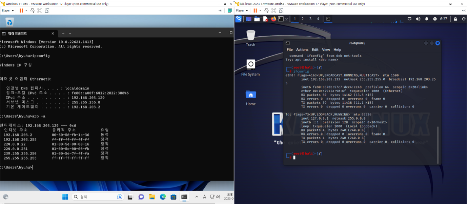
Task: Expand the Player menu in Windows VM window
Action: coord(7,11)
